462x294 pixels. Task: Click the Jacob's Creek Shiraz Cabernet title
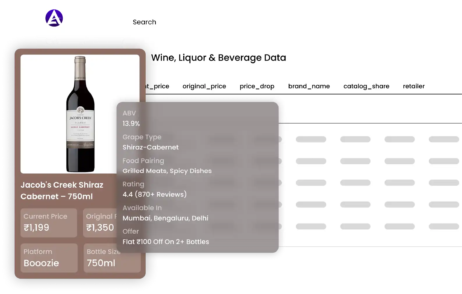click(x=62, y=191)
